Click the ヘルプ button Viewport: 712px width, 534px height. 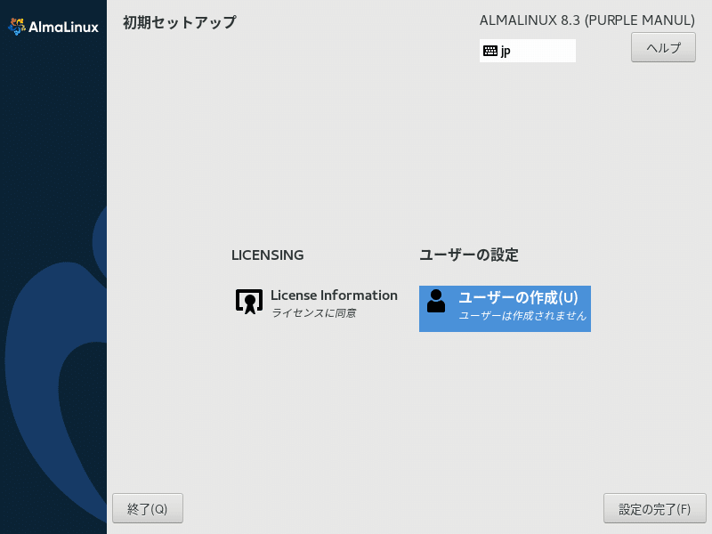tap(662, 47)
